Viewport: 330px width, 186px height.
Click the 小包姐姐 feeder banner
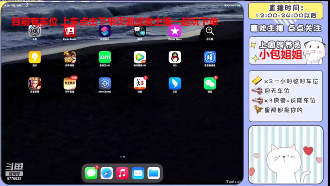tap(285, 50)
